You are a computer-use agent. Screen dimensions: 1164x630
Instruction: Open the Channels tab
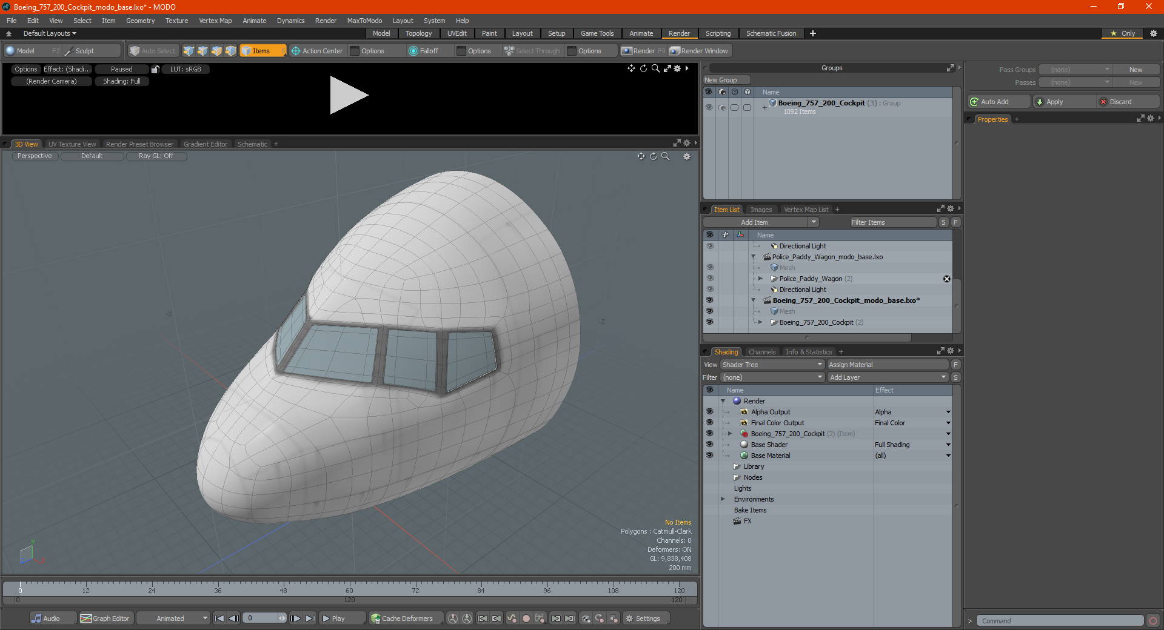(x=761, y=352)
